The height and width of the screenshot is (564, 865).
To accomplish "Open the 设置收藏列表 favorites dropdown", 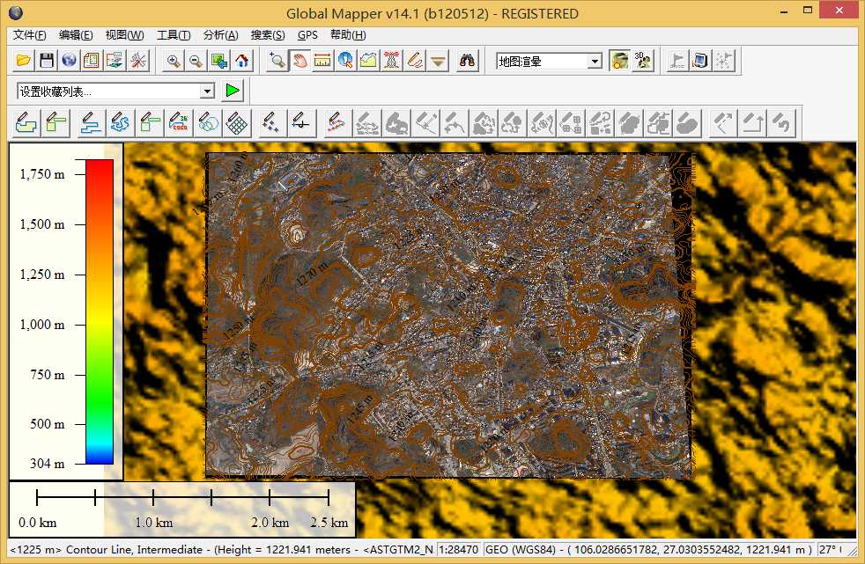I will point(207,91).
